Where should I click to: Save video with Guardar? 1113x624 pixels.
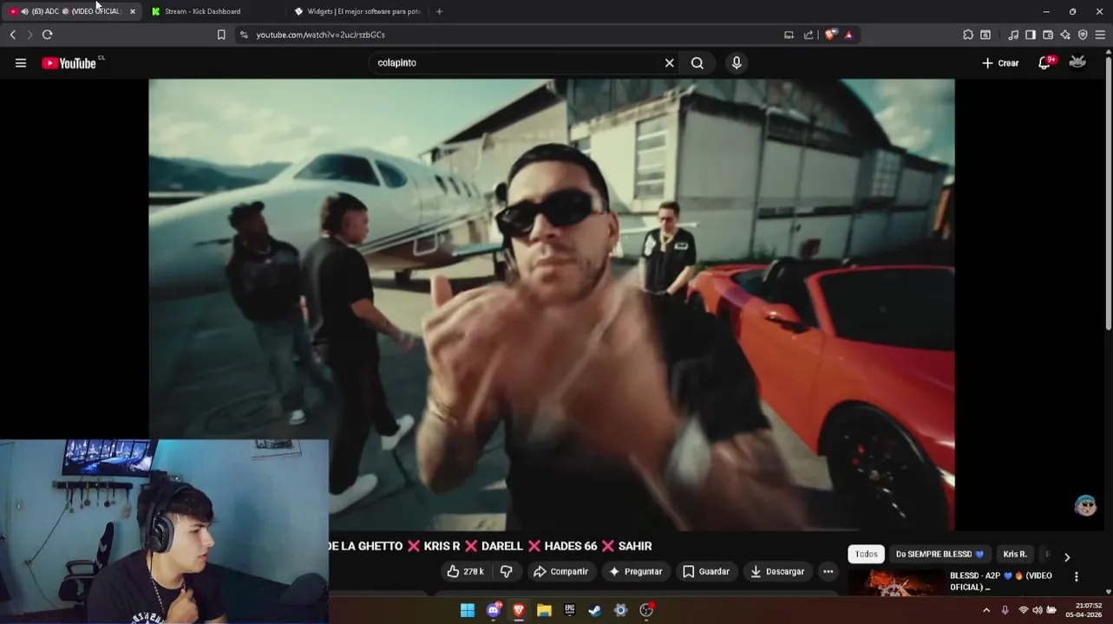point(705,571)
